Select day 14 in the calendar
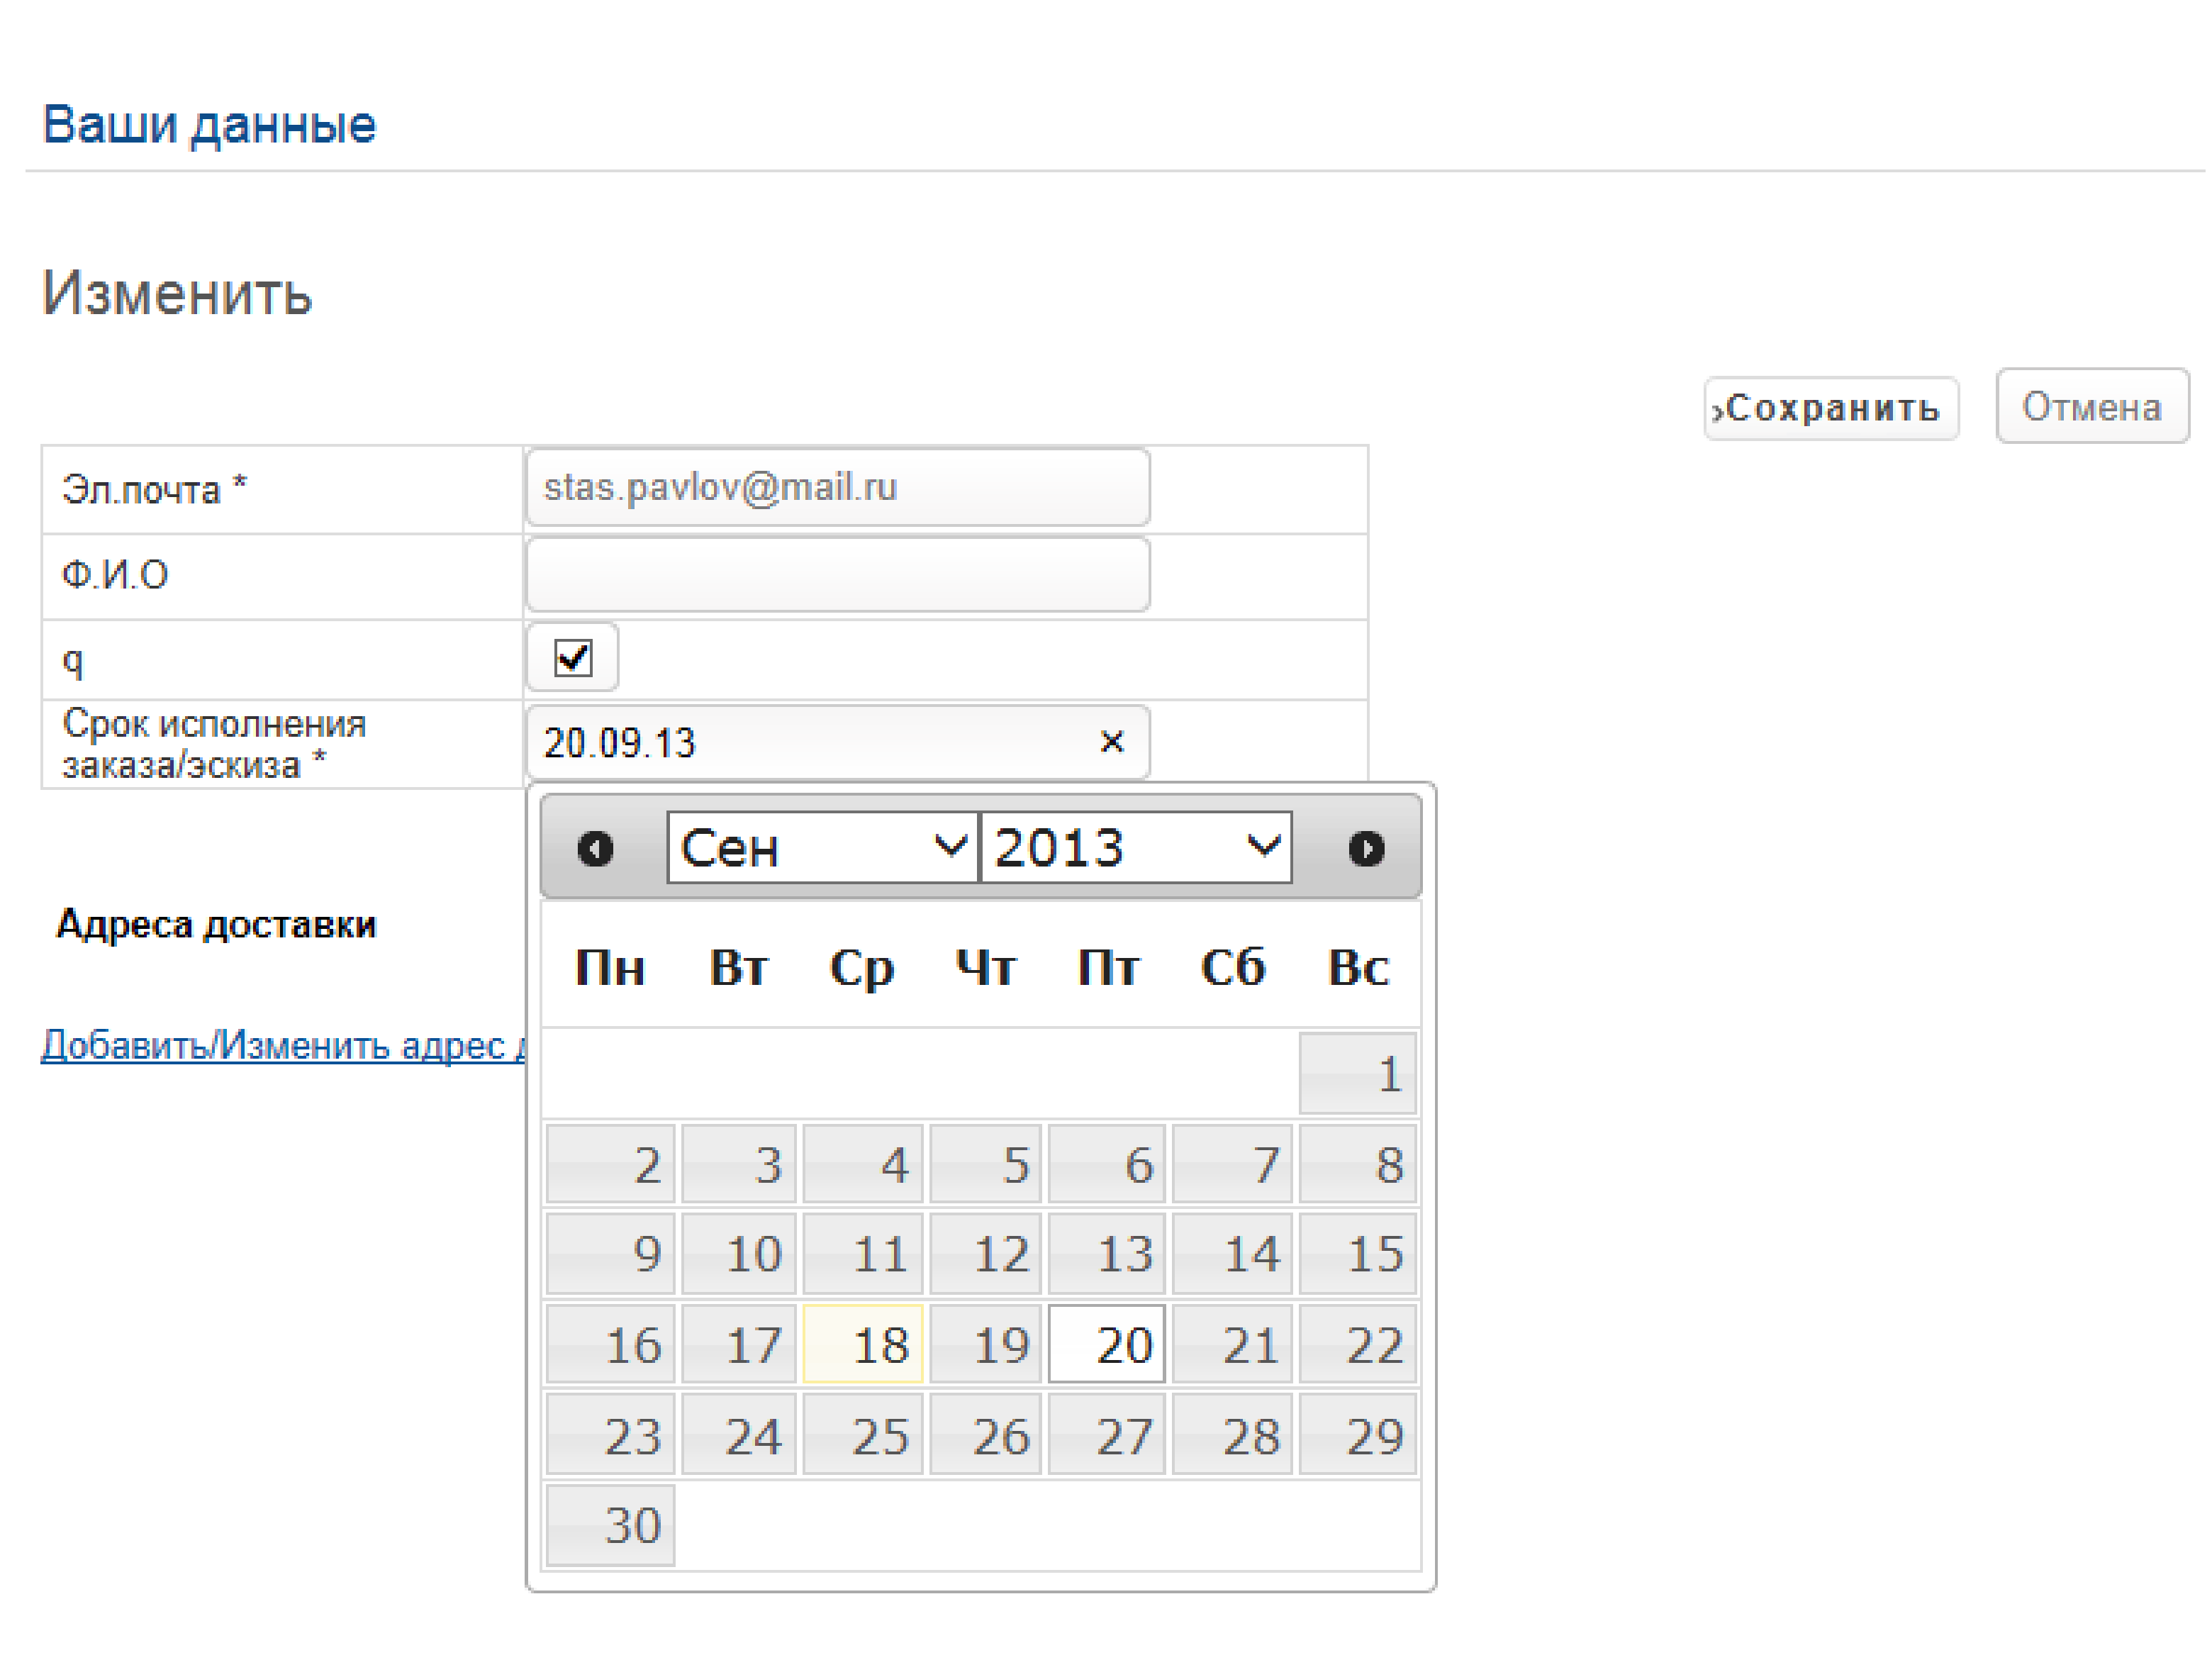 tap(1232, 1254)
